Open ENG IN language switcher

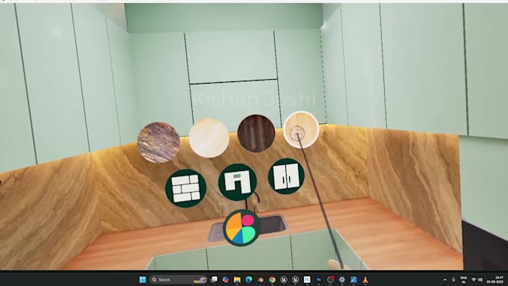[x=464, y=280]
